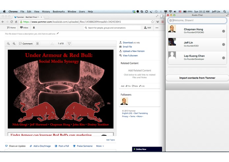The height and width of the screenshot is (162, 229).
Task: Zoom out the document preview
Action: coord(8,43)
